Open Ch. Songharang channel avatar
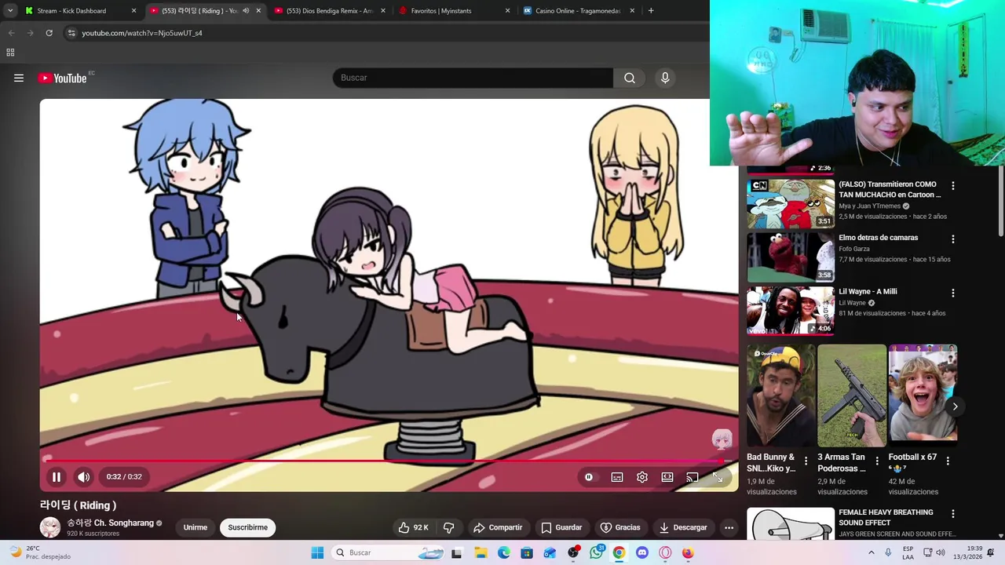Screen dimensions: 1005x565 (50, 527)
